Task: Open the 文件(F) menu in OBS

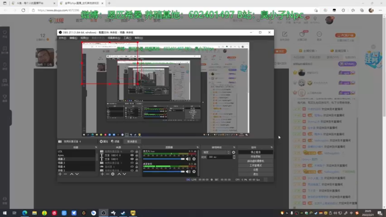Action: pyautogui.click(x=62, y=38)
